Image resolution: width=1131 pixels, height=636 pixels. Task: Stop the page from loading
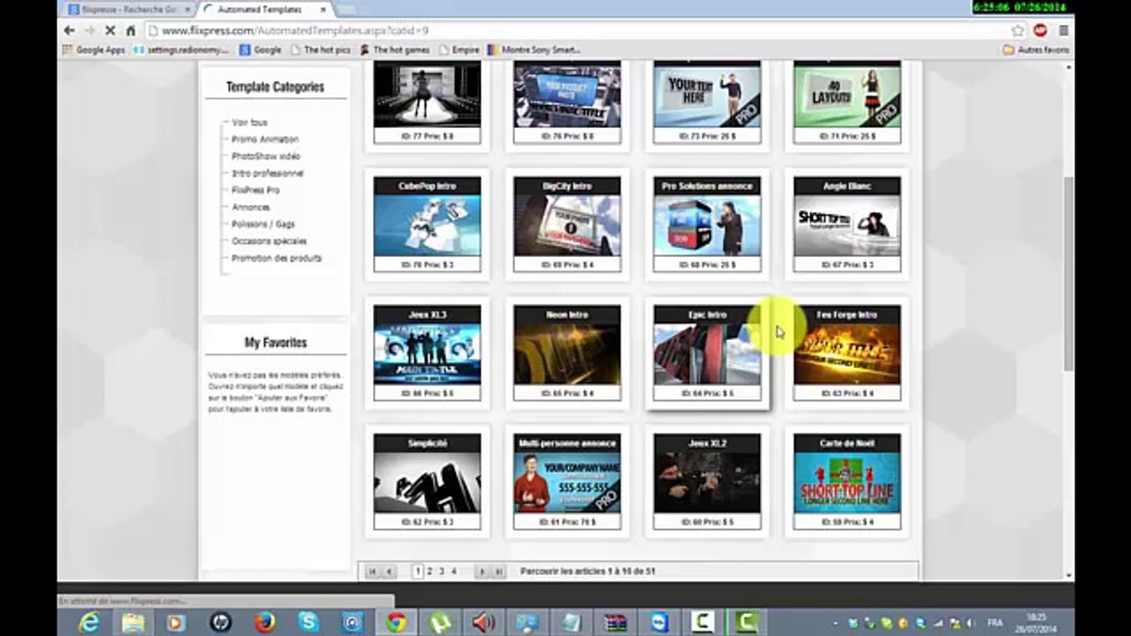110,30
